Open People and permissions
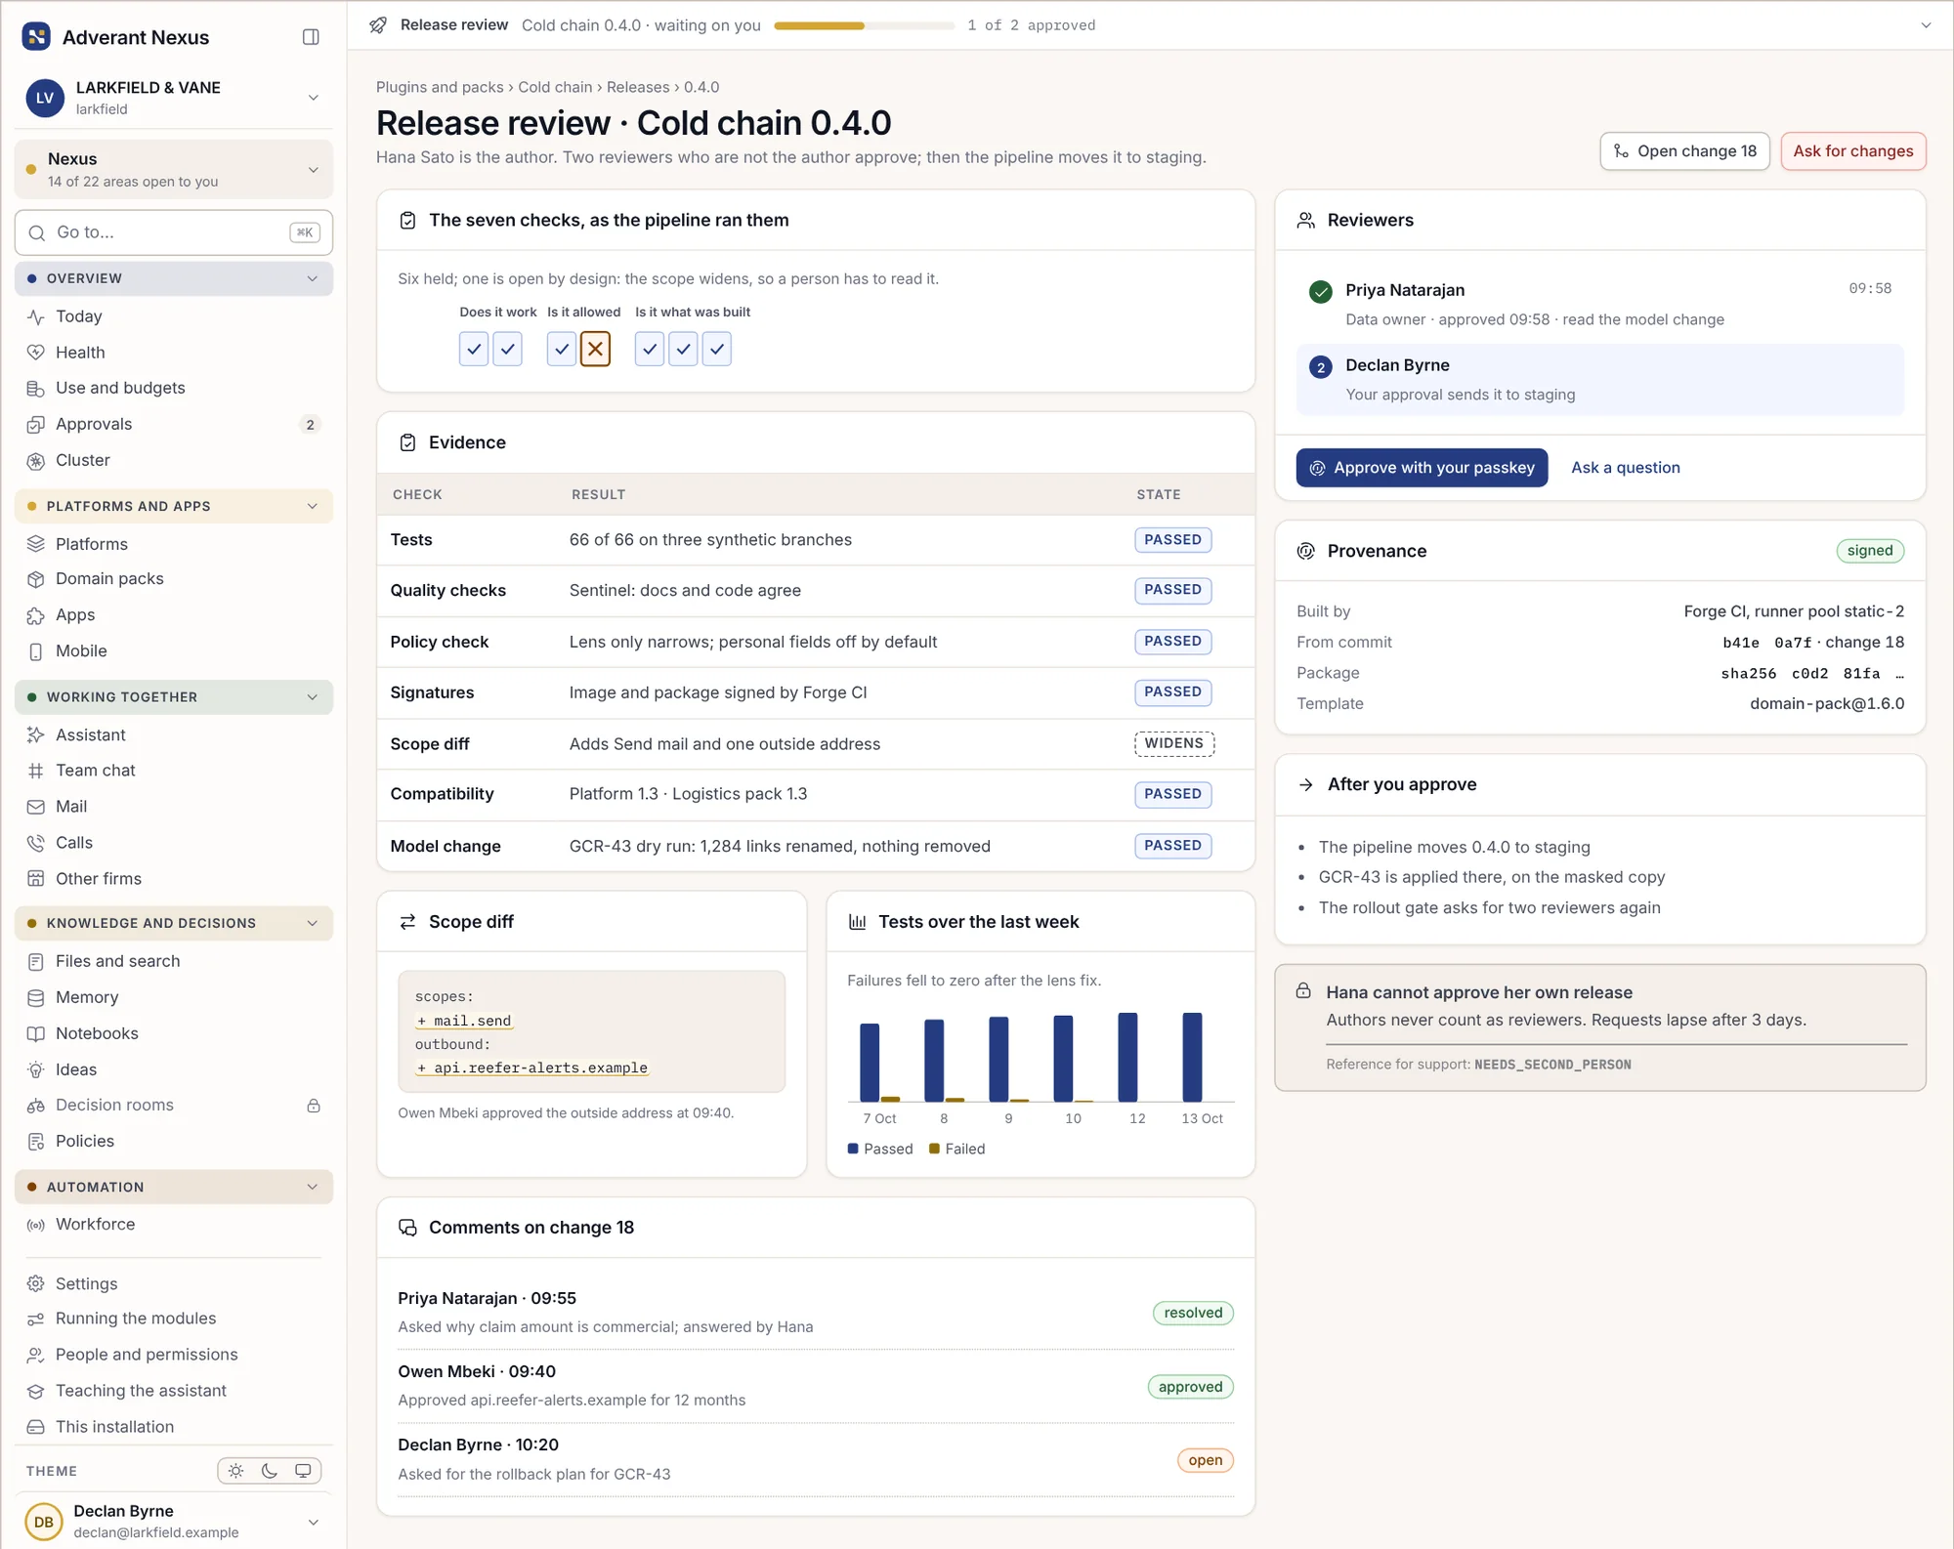Screen dimensions: 1954x1549 [x=174, y=1355]
